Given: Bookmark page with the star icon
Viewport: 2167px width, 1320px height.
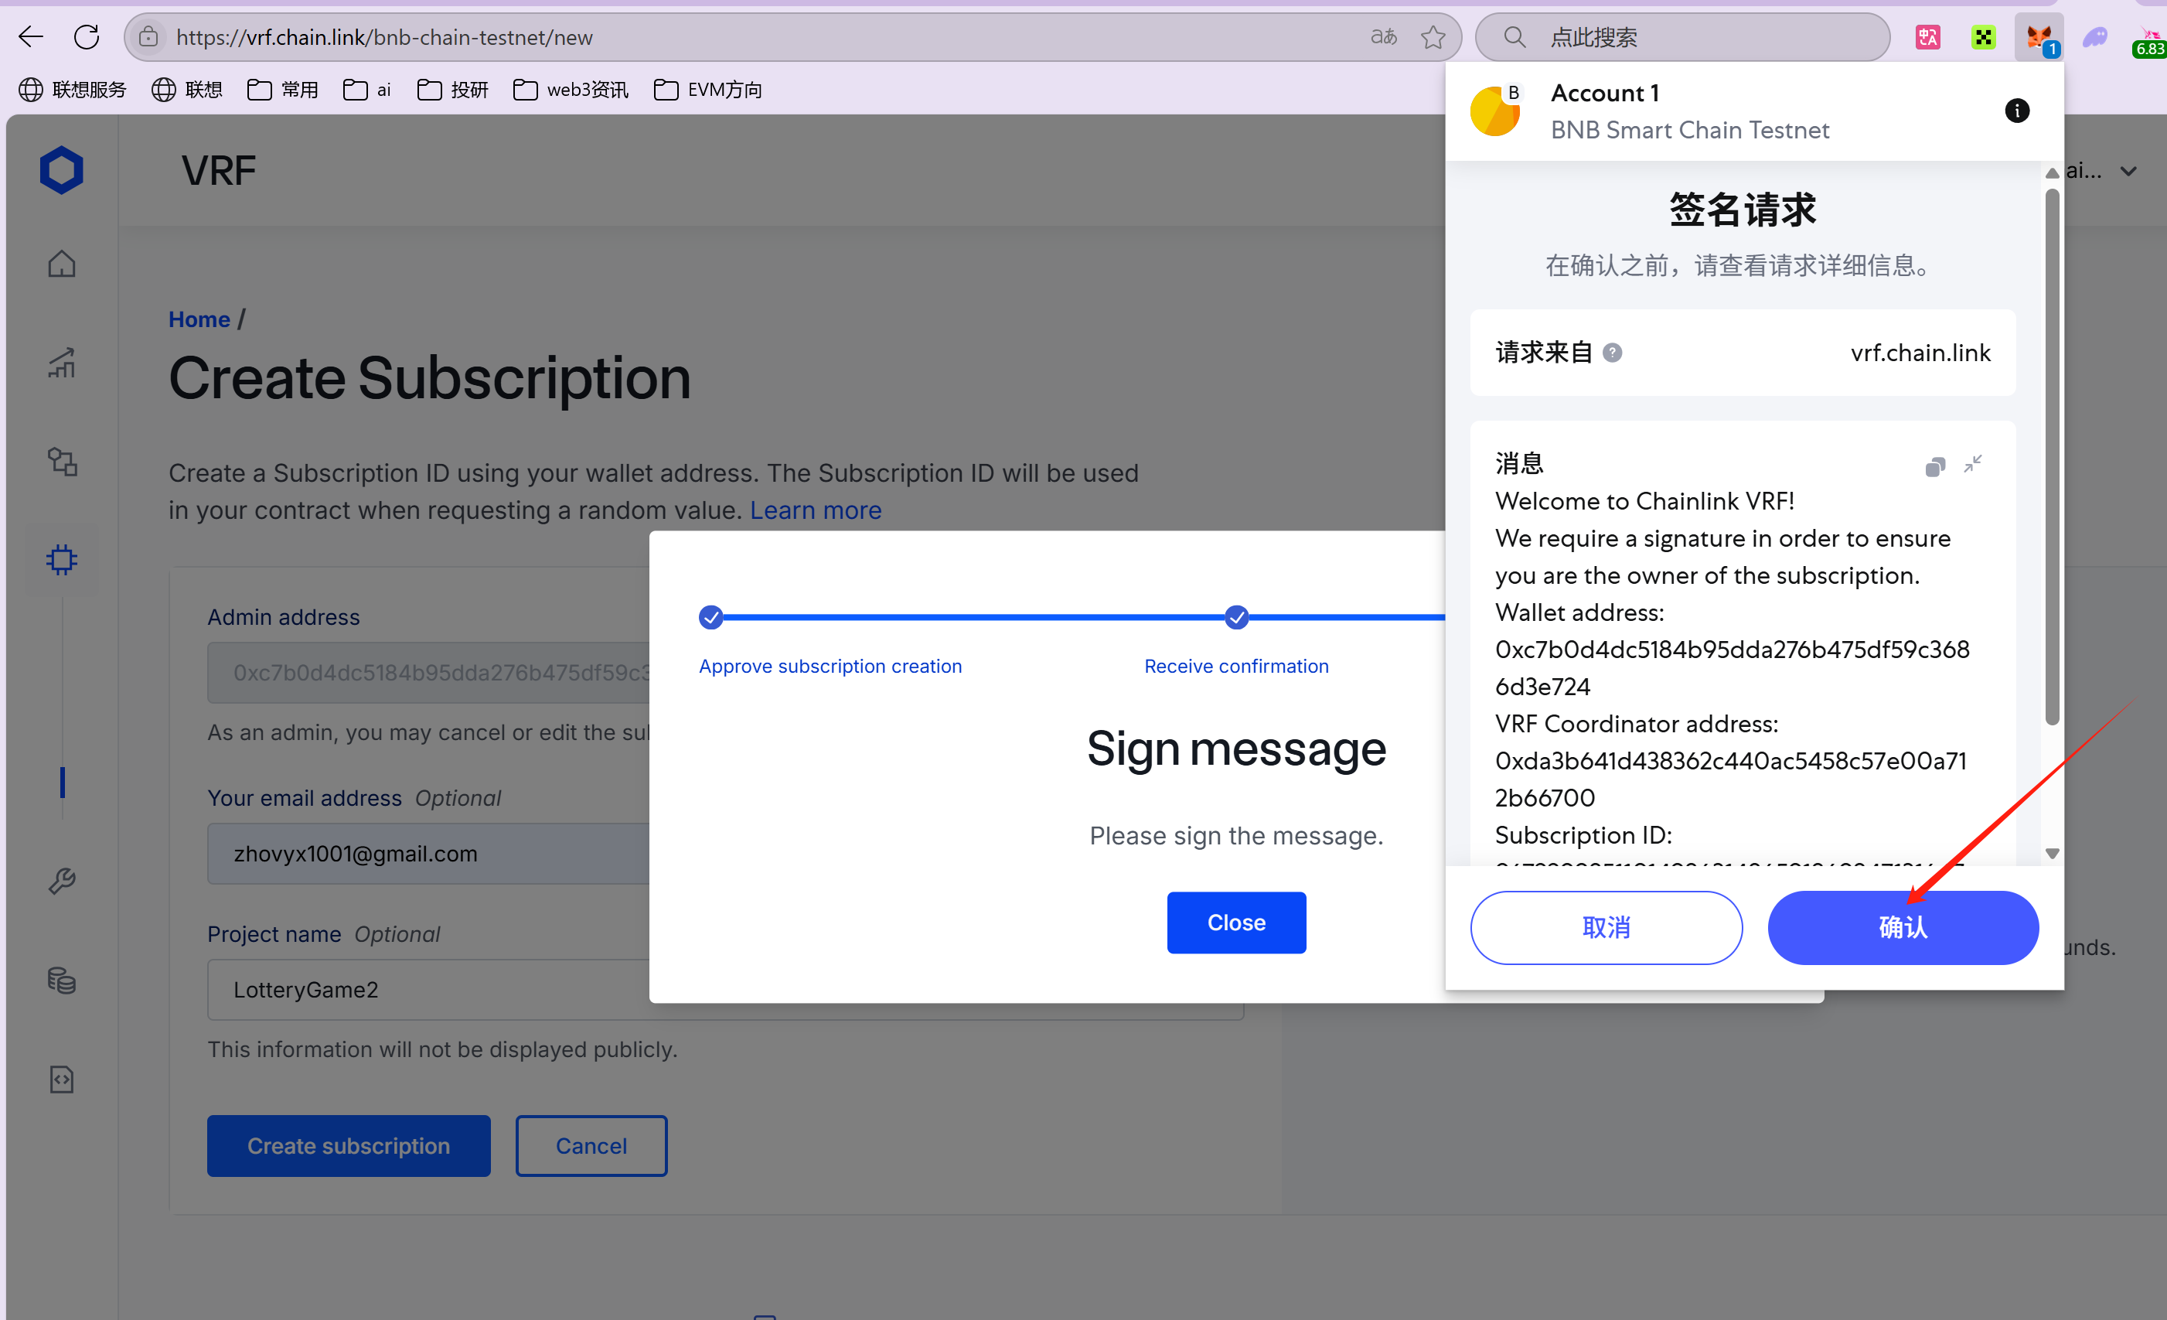Looking at the screenshot, I should [x=1433, y=37].
